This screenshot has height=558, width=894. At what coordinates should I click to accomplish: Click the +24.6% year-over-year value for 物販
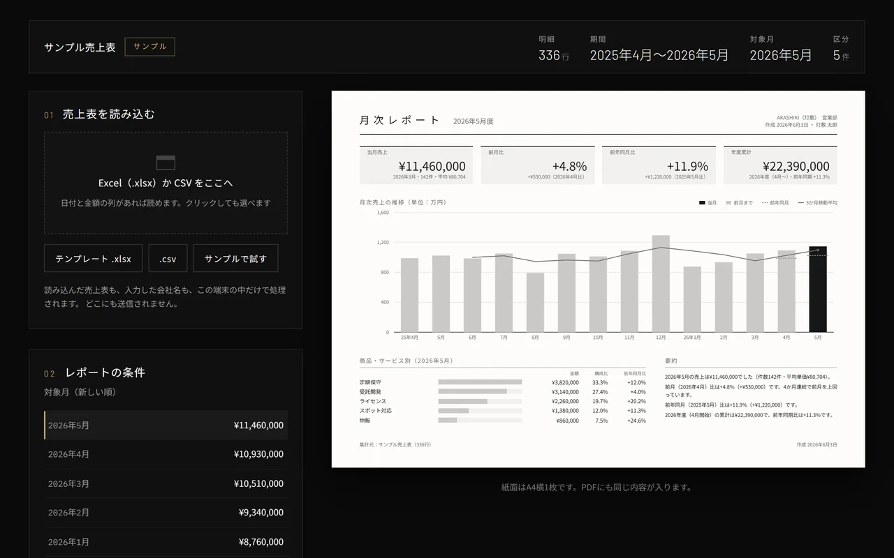(x=636, y=421)
